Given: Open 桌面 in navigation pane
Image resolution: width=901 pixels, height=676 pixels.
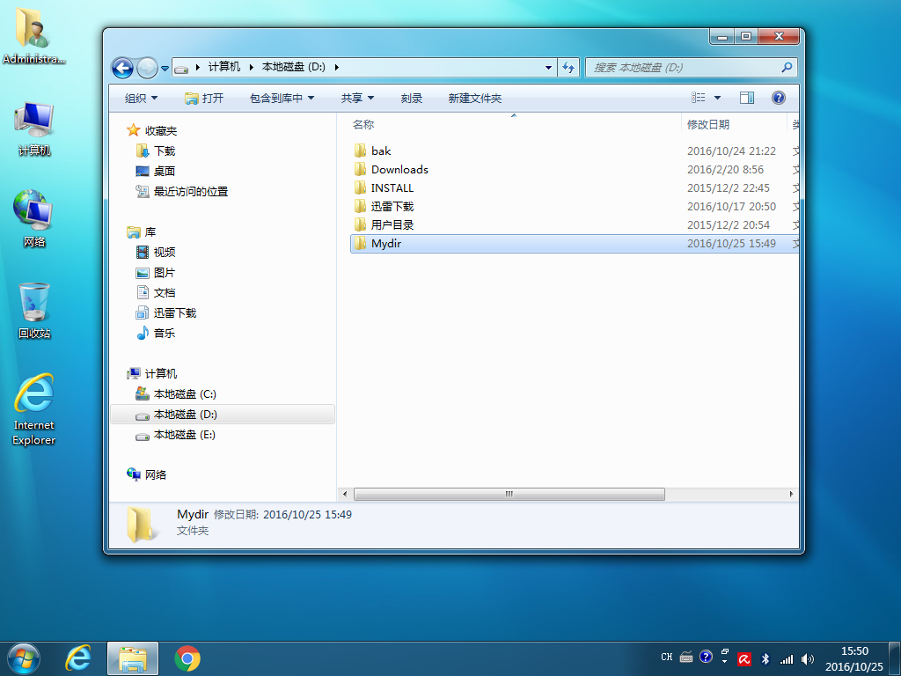Looking at the screenshot, I should pyautogui.click(x=165, y=171).
